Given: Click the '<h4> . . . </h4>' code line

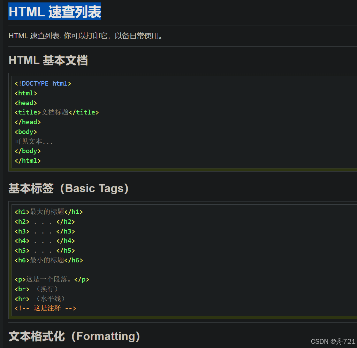Looking at the screenshot, I should [x=45, y=241].
